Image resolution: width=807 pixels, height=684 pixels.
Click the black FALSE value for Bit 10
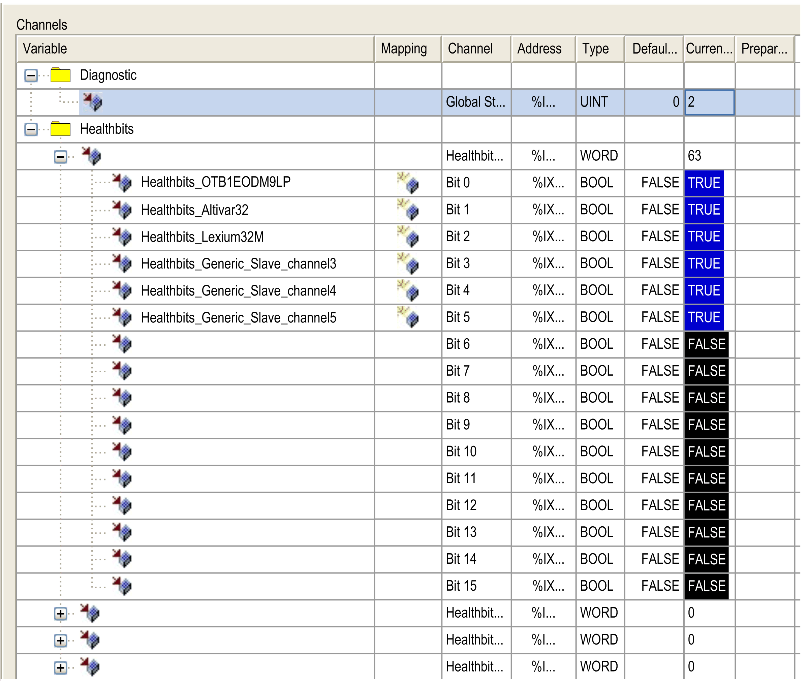(706, 452)
